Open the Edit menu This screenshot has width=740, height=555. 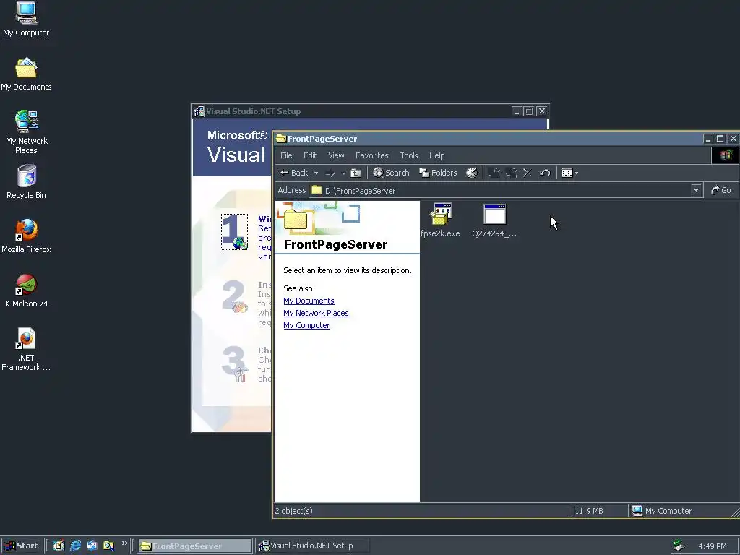(309, 155)
